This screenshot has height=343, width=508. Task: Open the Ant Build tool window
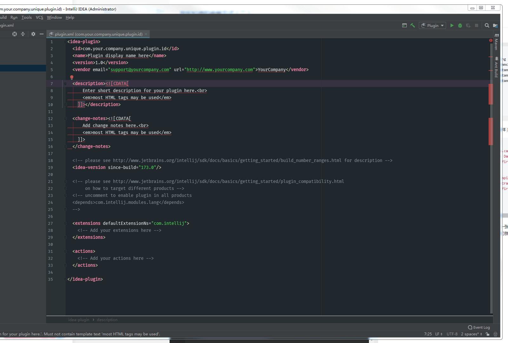tap(497, 67)
